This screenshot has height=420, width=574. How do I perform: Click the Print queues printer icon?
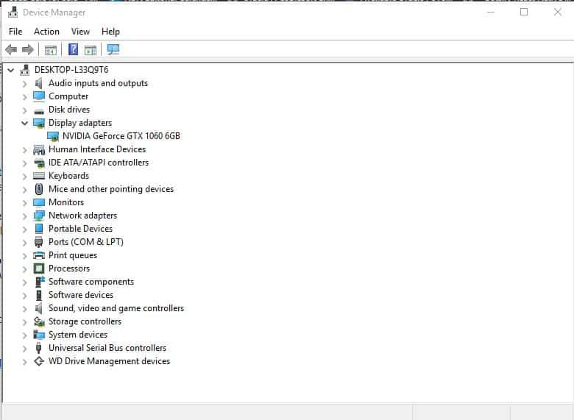pyautogui.click(x=39, y=255)
